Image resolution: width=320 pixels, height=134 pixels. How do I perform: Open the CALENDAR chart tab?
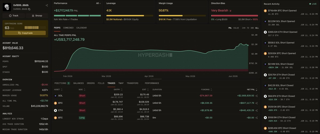tap(81, 28)
